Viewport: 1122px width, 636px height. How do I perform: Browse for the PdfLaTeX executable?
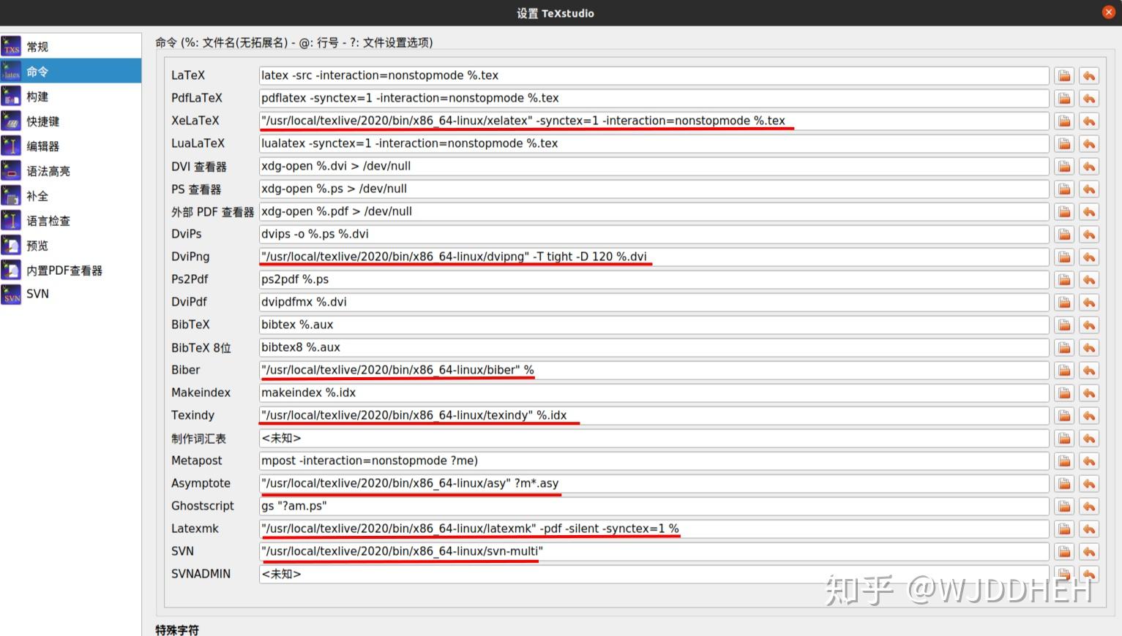point(1064,99)
